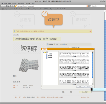Image resolution: width=106 pixels, height=104 pixels.
Task: Click the 字體 folder icon in font tree
Action: pos(45,52)
